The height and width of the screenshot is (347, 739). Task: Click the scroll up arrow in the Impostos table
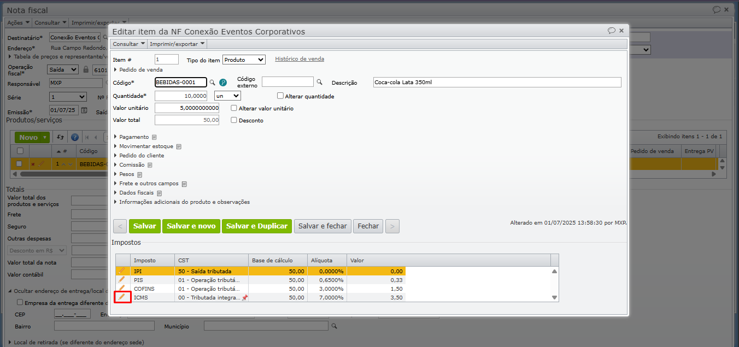click(x=554, y=271)
